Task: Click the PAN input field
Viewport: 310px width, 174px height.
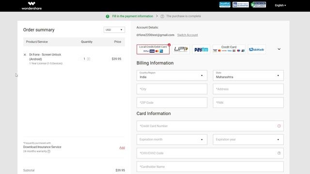Action: (248, 102)
